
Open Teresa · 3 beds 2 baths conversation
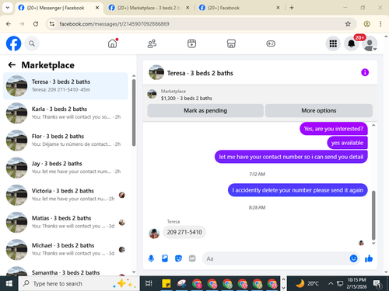point(65,86)
